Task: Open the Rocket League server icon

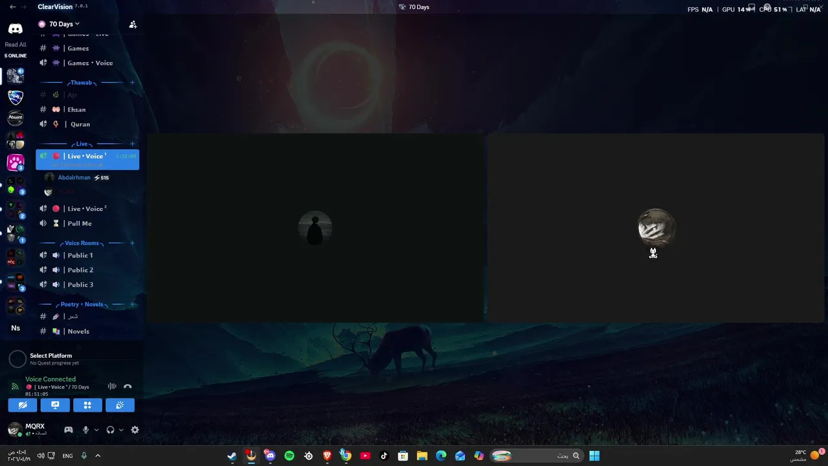Action: tap(16, 97)
